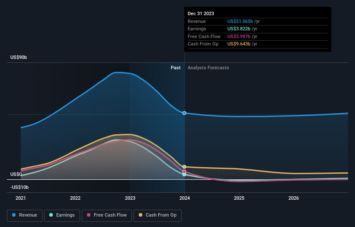This screenshot has width=355, height=227.
Task: Click the Earnings label in the tooltip
Action: pos(197,29)
